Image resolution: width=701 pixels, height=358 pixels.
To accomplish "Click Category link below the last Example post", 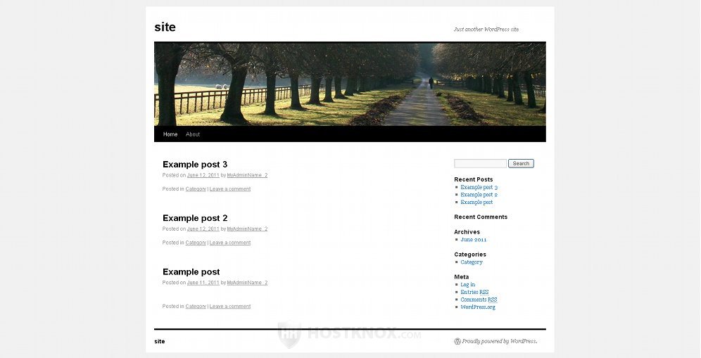I will click(196, 306).
